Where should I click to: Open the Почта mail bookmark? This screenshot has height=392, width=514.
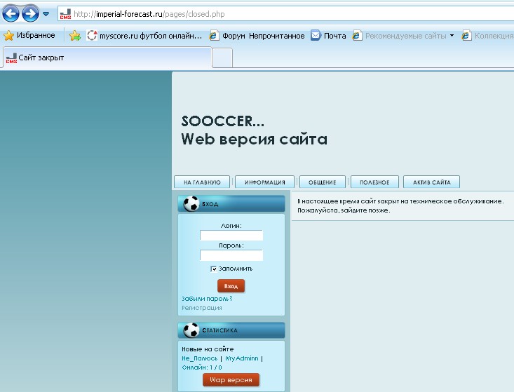coord(328,36)
